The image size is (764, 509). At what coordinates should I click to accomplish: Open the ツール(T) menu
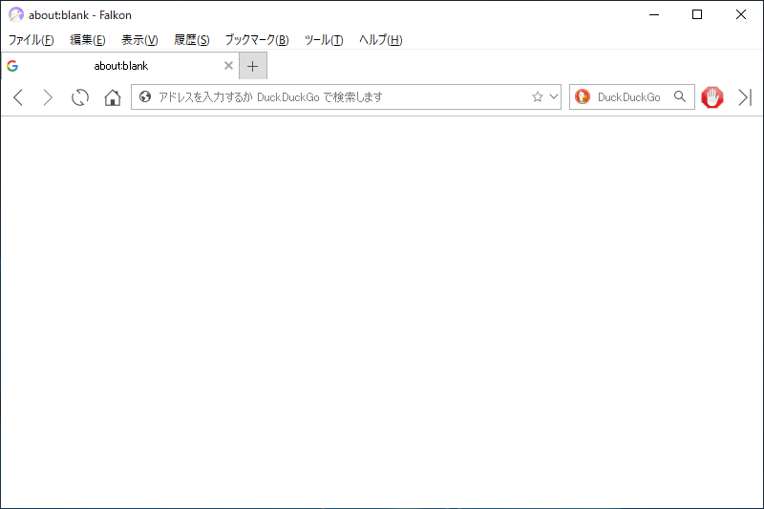324,40
